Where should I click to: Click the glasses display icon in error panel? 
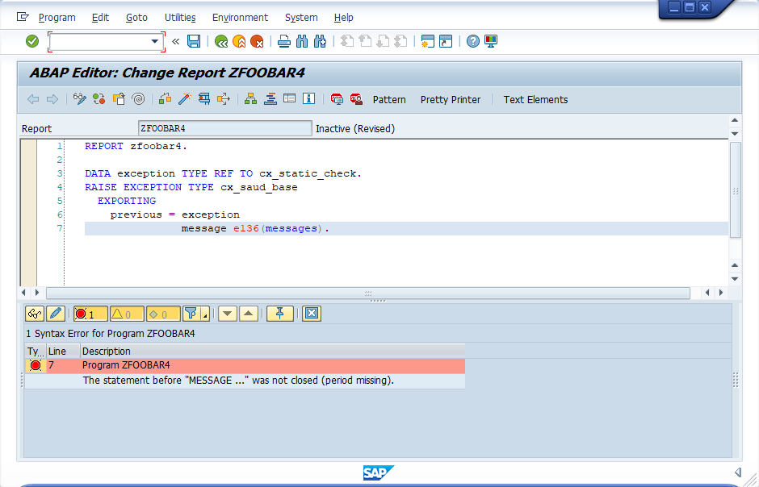(x=35, y=314)
